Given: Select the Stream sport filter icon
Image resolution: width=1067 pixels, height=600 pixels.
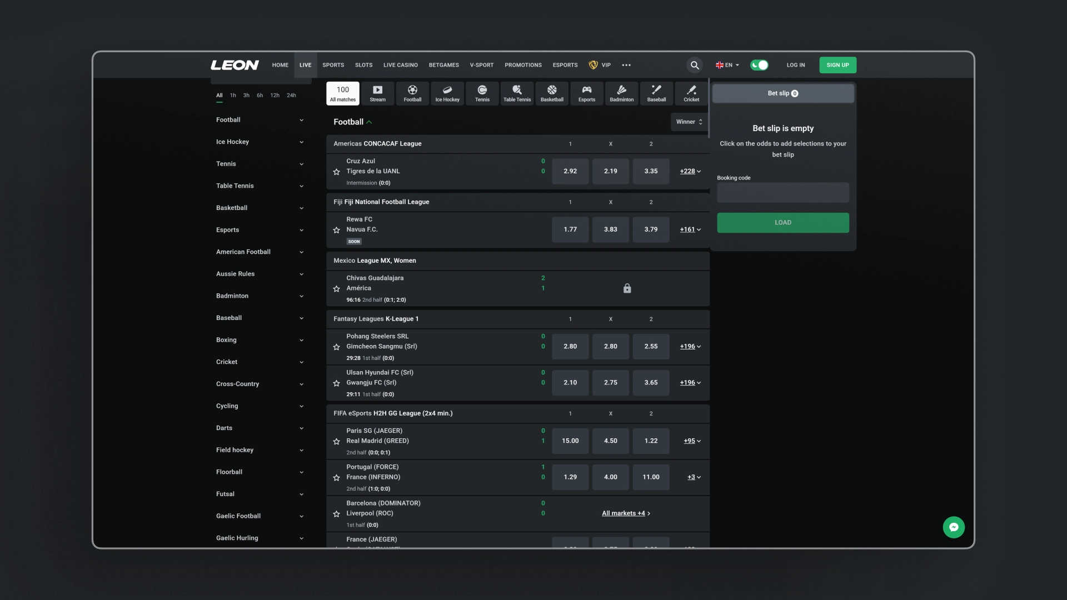Looking at the screenshot, I should (377, 93).
